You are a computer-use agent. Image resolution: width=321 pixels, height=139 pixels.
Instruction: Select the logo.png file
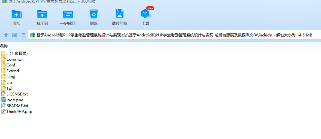coord(12,100)
